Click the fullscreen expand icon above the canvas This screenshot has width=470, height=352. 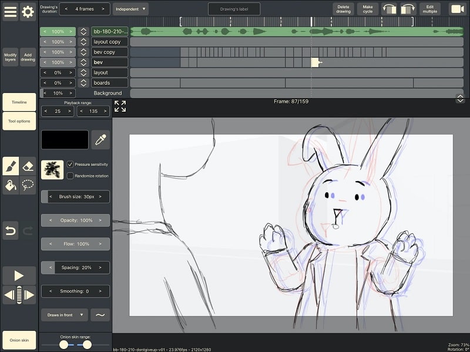[x=120, y=107]
